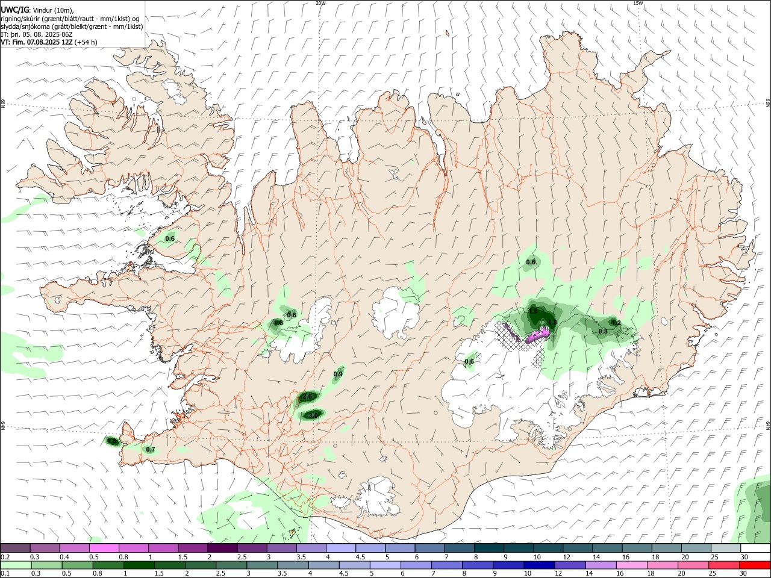Screen dimensions: 771x578
Task: Click the 0.8 value on the map in the east
Action: (x=603, y=331)
